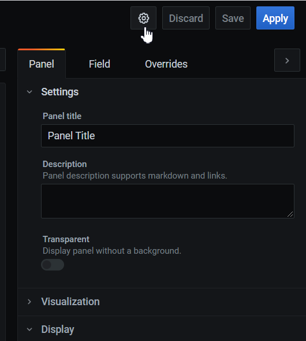
Task: Click the text 'Display panel without a background.'
Action: [x=112, y=251]
